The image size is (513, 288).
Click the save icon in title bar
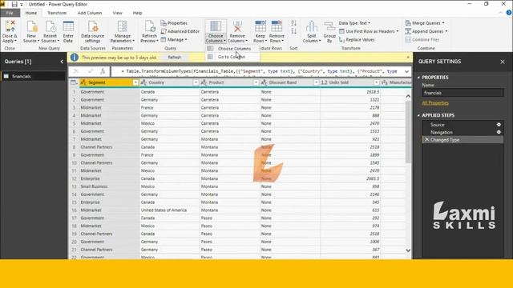tap(14, 4)
